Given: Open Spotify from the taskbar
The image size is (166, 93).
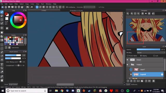Looking at the screenshot, I should click(128, 91).
